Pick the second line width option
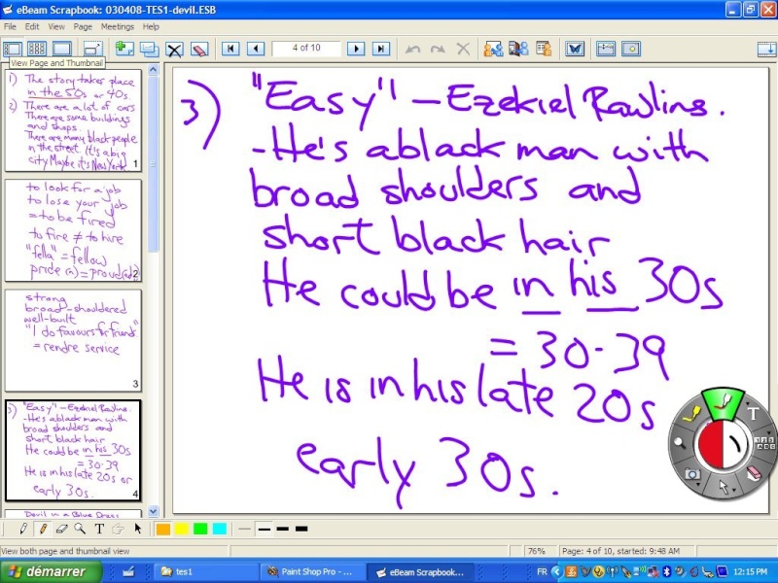 264,529
